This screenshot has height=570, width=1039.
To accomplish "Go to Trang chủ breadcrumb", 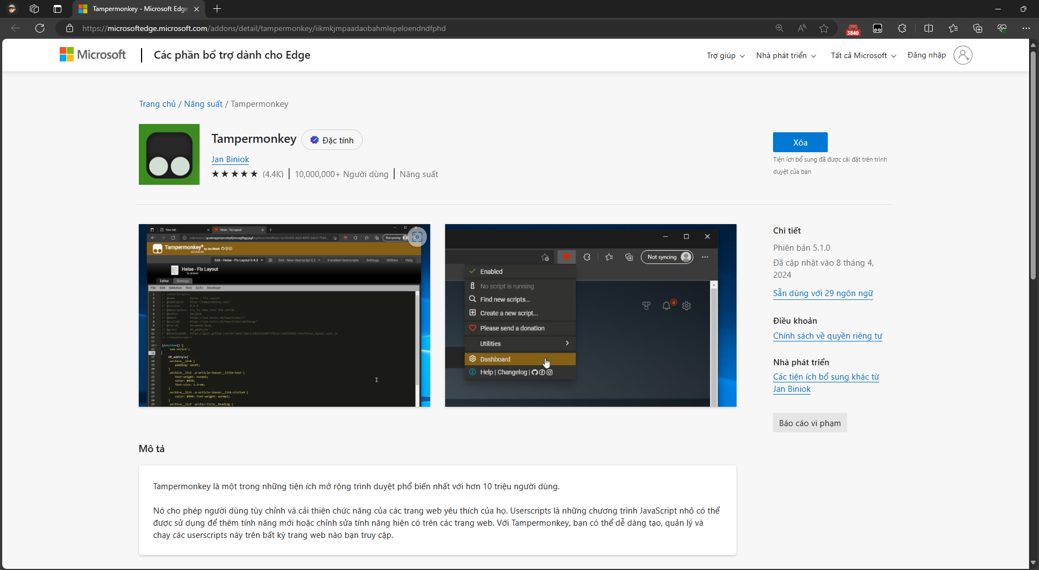I will (x=157, y=104).
